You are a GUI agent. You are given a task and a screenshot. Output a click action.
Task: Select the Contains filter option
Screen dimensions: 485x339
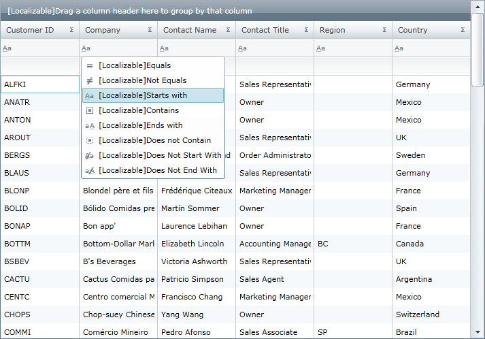(139, 110)
